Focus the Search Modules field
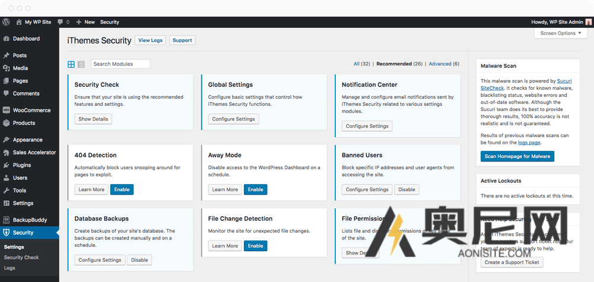 120,64
